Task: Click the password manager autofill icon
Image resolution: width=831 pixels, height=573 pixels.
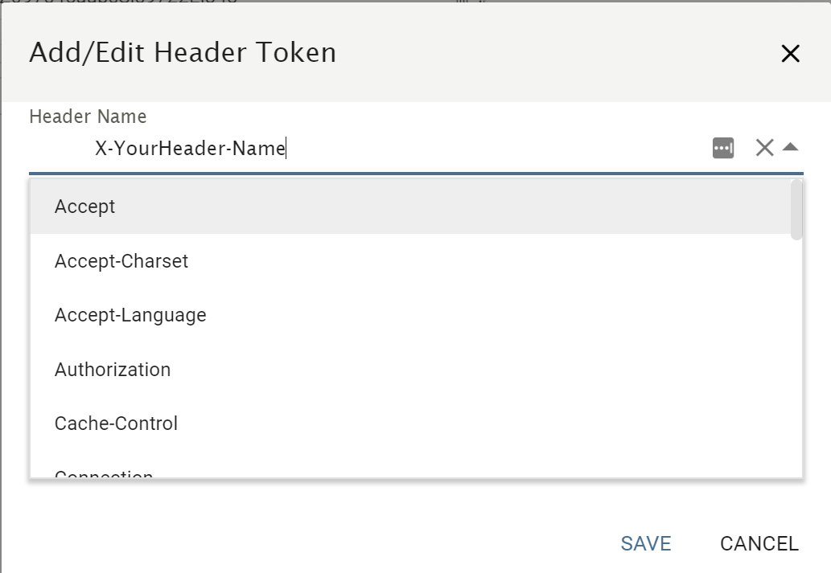Action: [x=723, y=148]
